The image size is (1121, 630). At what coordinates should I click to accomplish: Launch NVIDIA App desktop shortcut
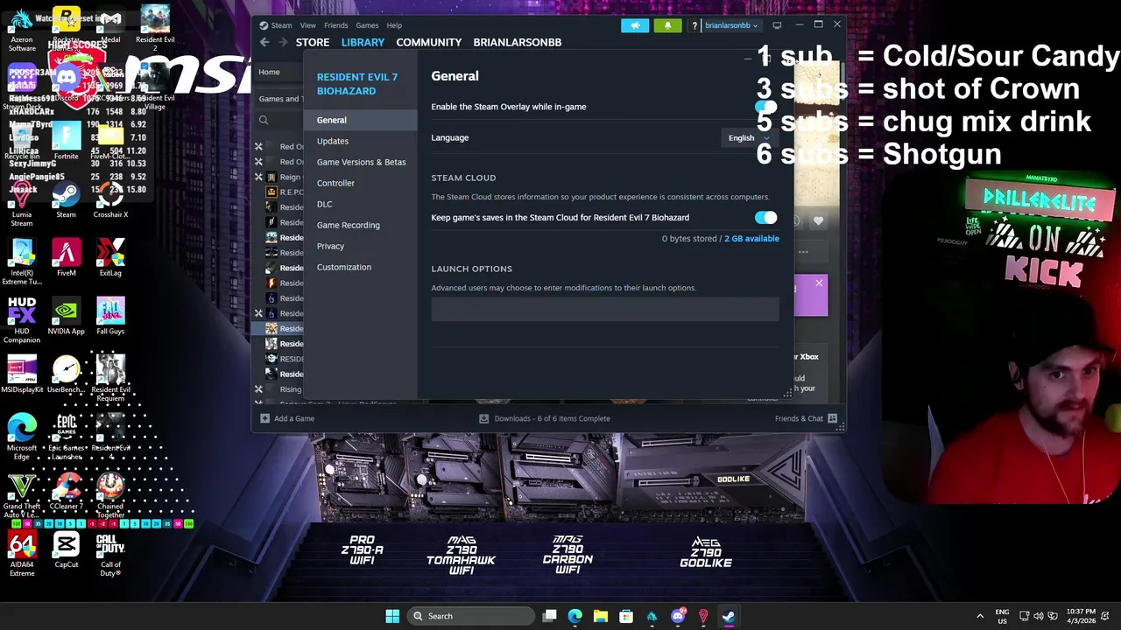pos(66,317)
